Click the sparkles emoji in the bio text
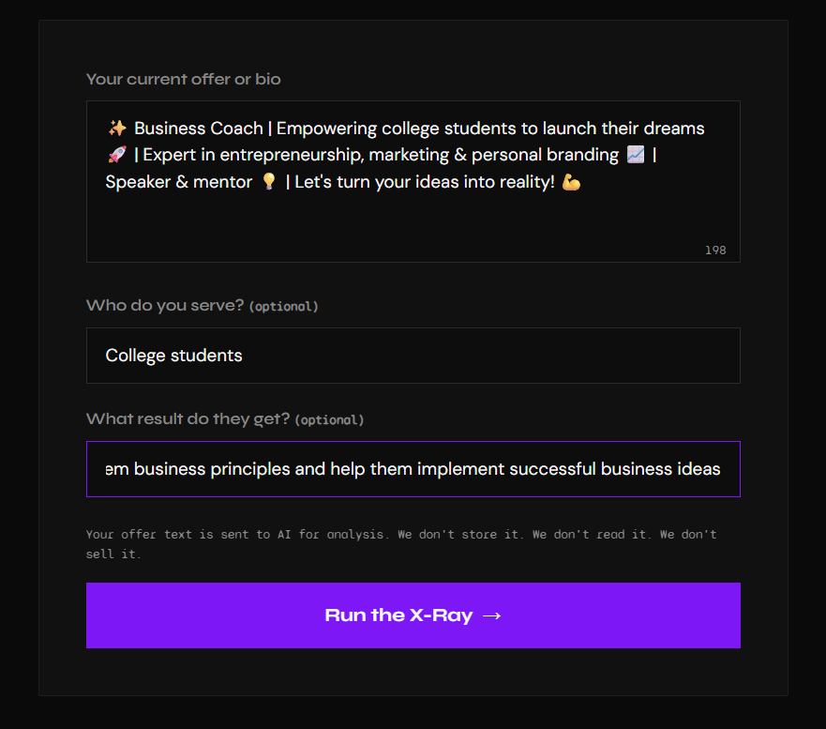Screen dimensions: 826x729 pyautogui.click(x=117, y=129)
